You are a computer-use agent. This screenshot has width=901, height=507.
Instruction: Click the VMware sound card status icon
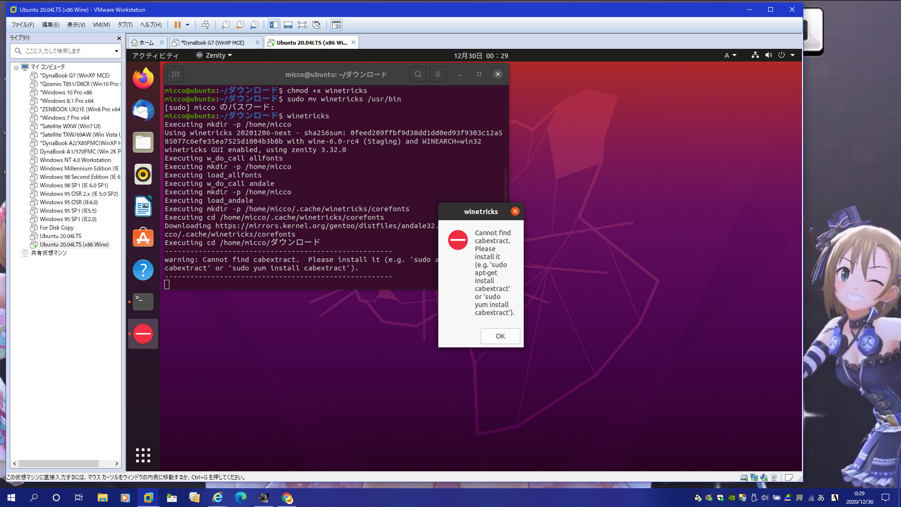[x=764, y=477]
